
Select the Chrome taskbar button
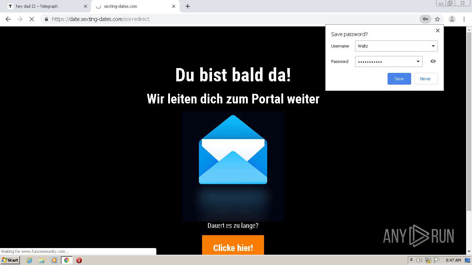(67, 260)
